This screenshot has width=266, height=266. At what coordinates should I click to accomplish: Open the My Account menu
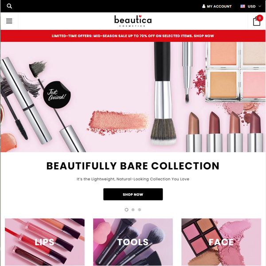pos(217,6)
